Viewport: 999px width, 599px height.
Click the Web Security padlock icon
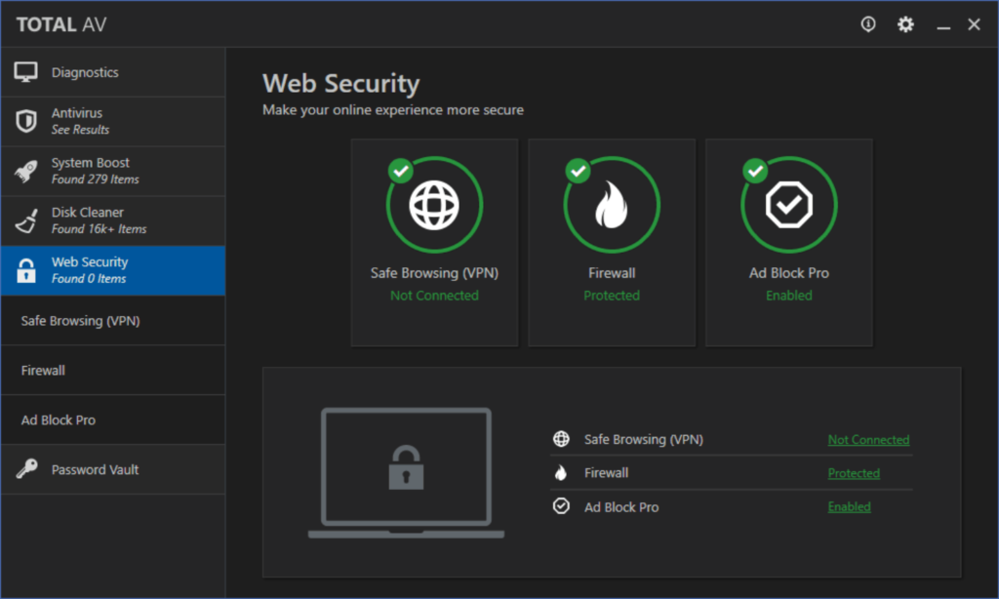[26, 270]
